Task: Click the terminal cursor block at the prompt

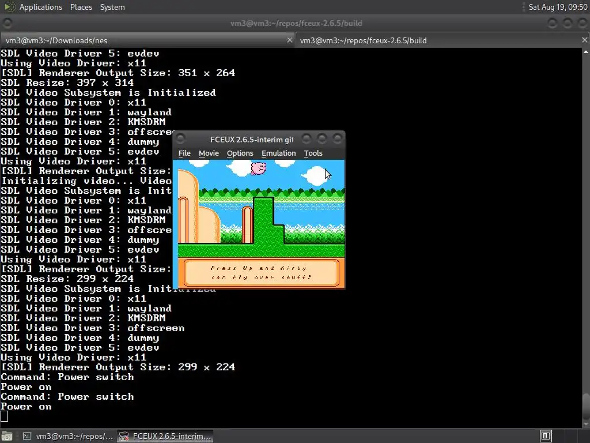Action: click(x=4, y=416)
